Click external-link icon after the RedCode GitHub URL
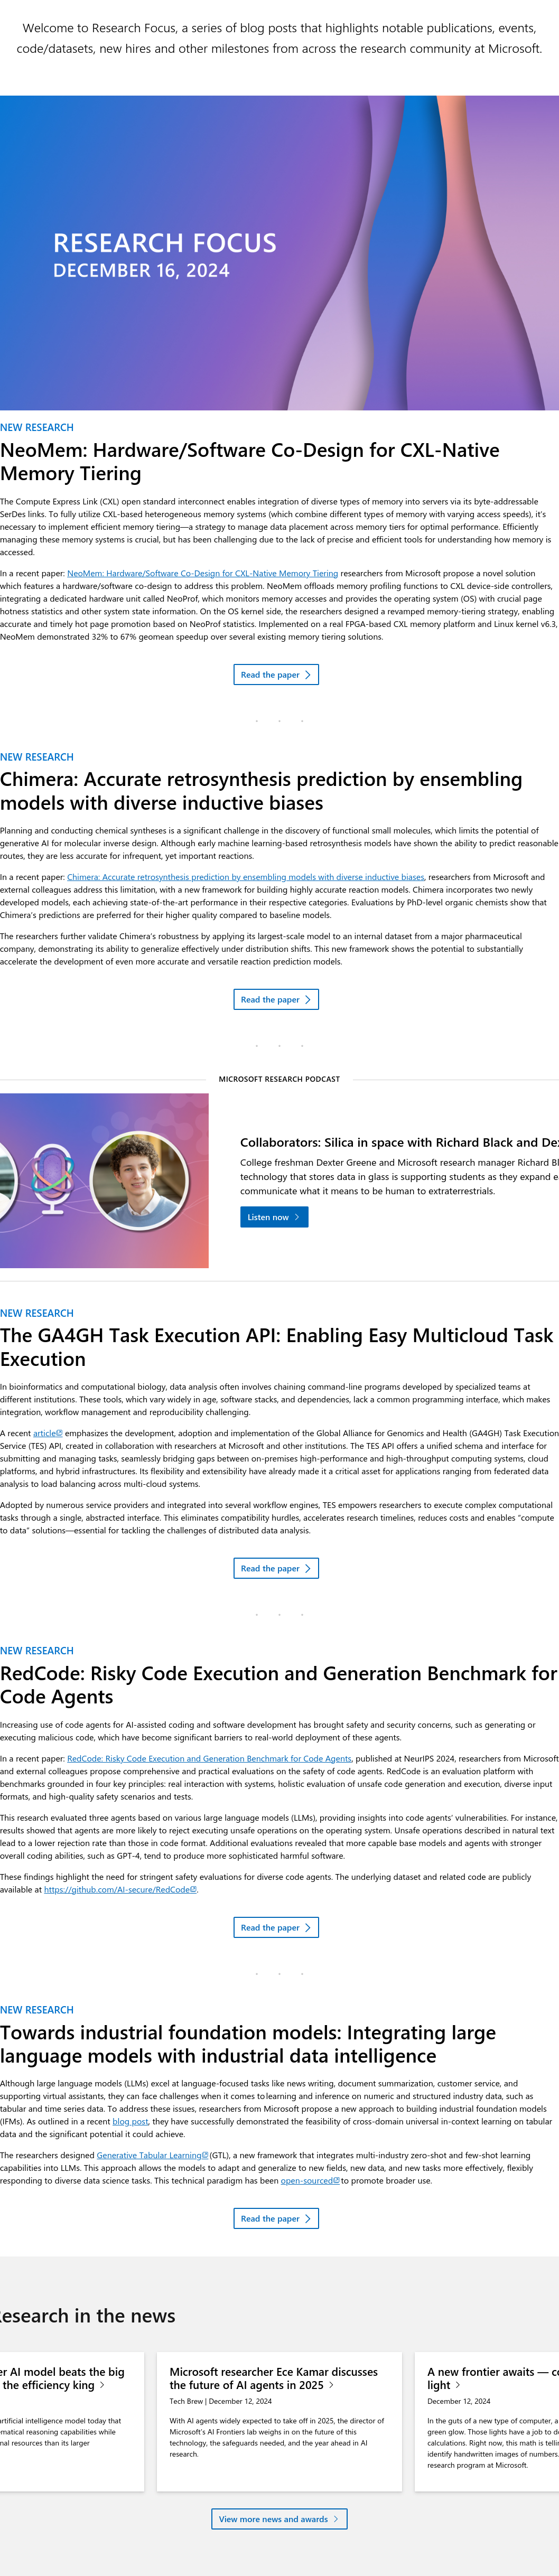The image size is (559, 2576). (194, 1889)
